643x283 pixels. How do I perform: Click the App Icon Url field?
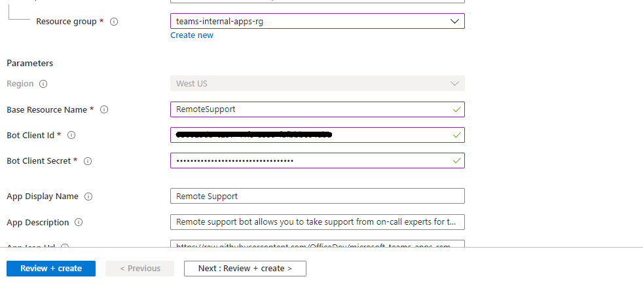pyautogui.click(x=318, y=244)
